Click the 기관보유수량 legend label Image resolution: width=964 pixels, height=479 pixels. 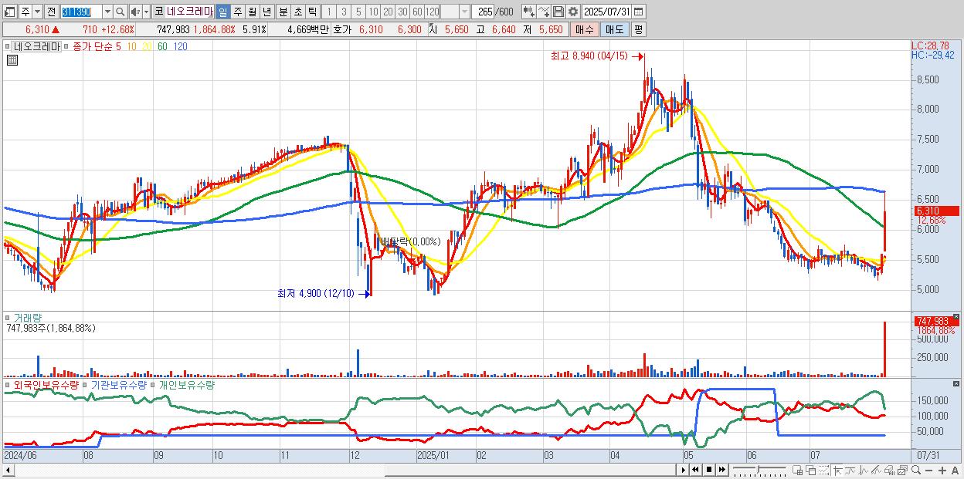tap(118, 384)
